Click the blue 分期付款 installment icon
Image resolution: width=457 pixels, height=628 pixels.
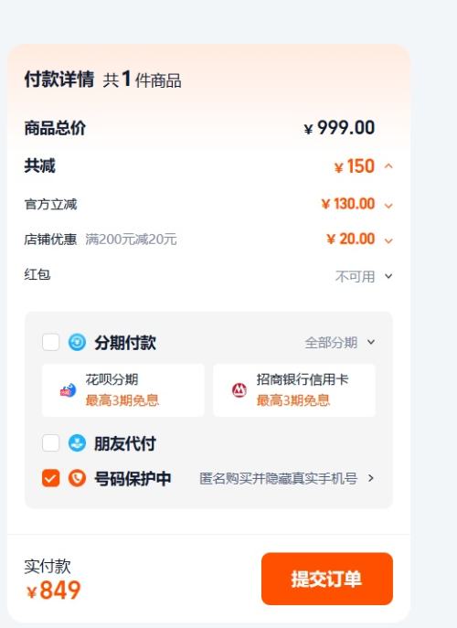(77, 343)
